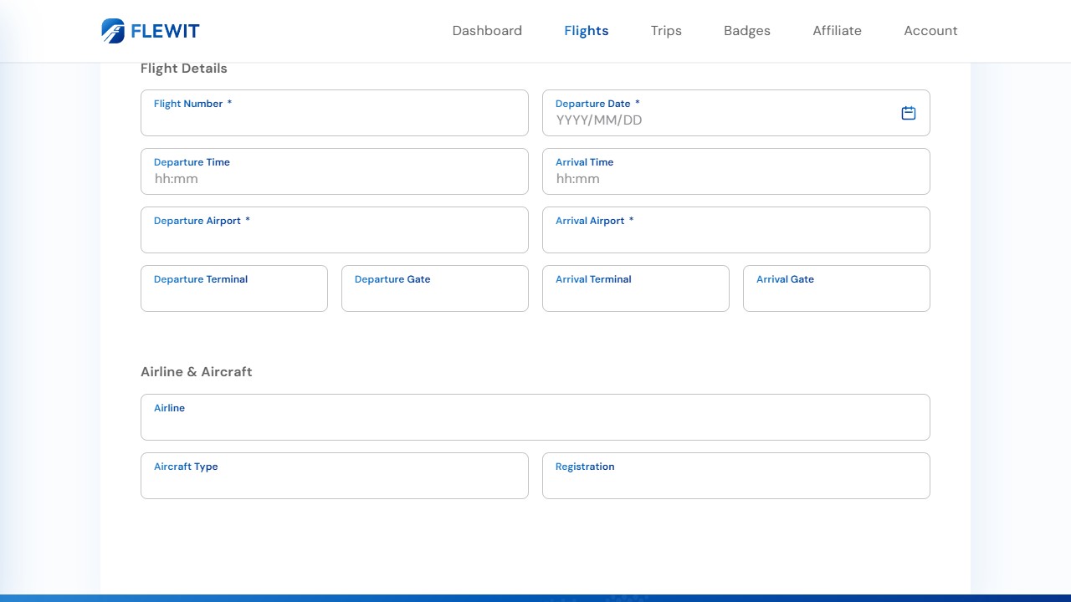Open the Departure Date calendar picker
1071x602 pixels.
(x=909, y=113)
